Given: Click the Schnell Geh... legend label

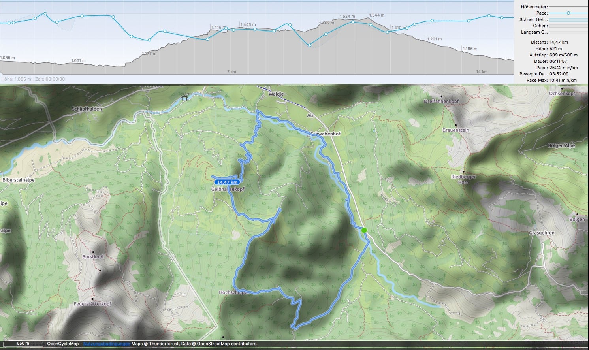Looking at the screenshot, I should [x=534, y=19].
